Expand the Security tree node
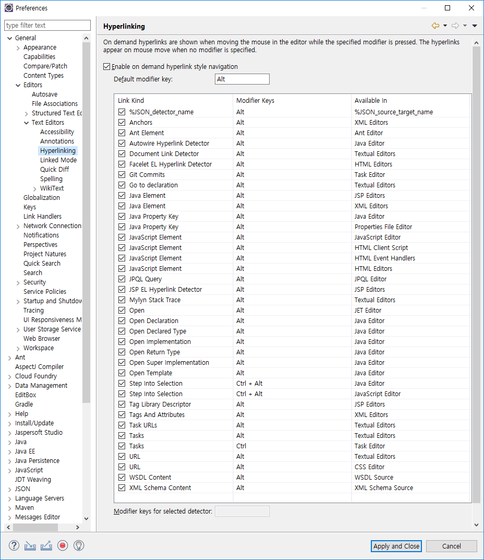 [x=18, y=283]
